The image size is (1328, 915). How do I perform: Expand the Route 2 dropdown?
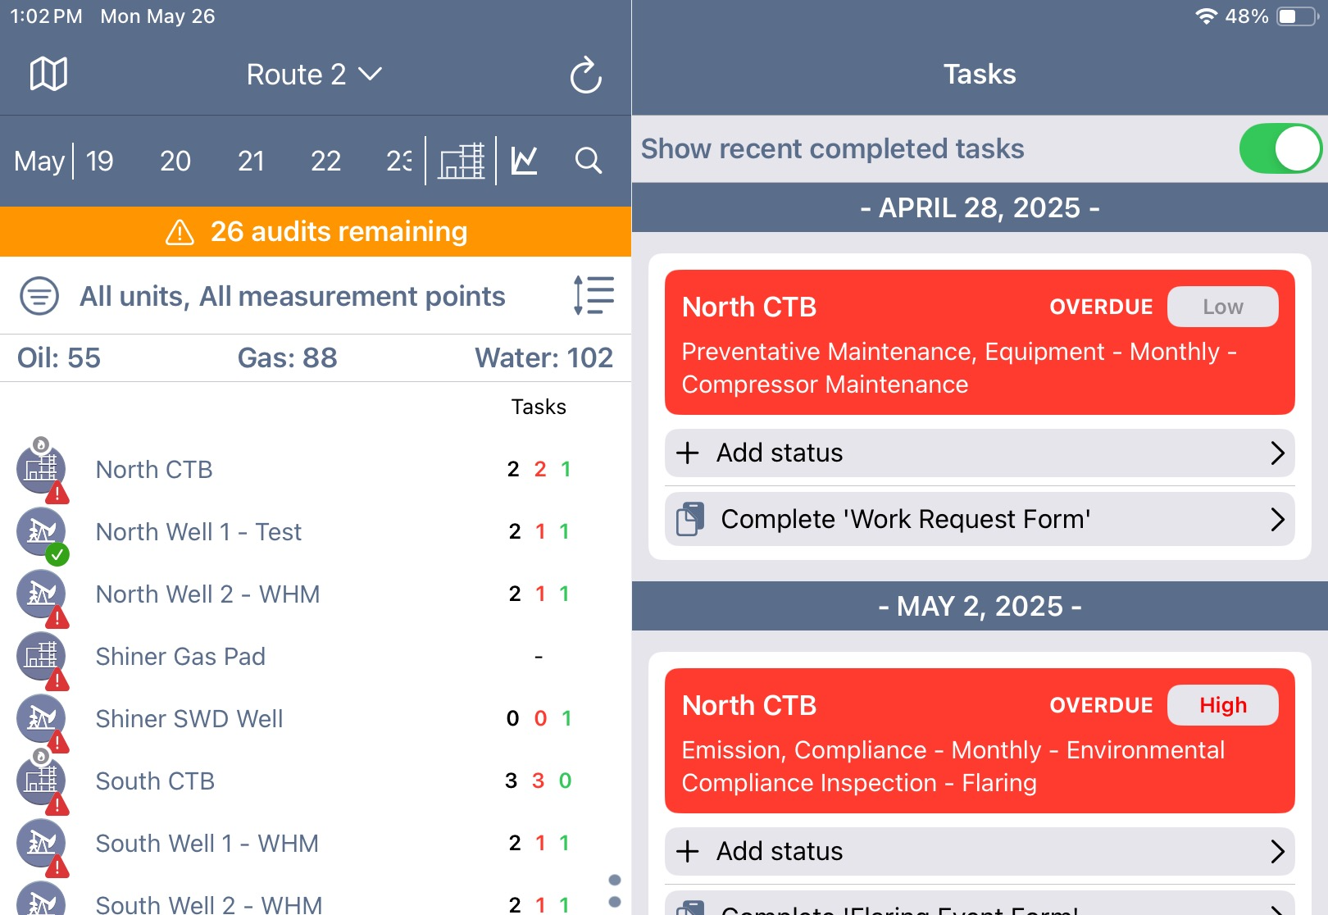pyautogui.click(x=314, y=75)
